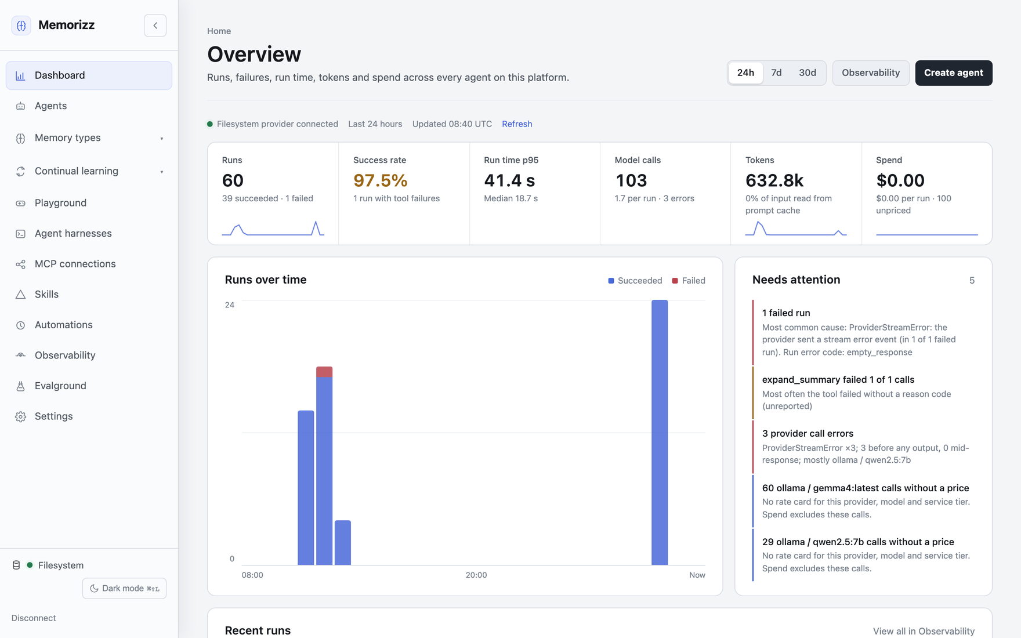Toggle Succeeded series in chart legend
The height and width of the screenshot is (638, 1021).
635,281
